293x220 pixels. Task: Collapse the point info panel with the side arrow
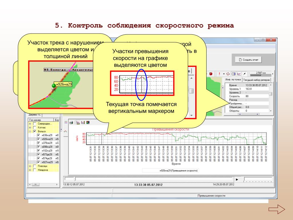(x=223, y=88)
